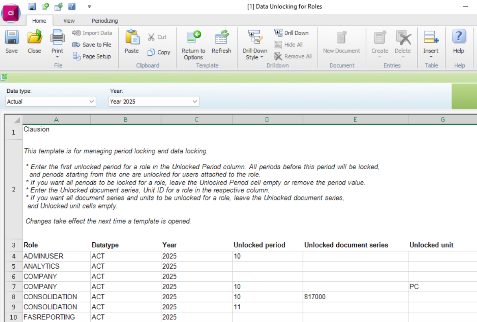The width and height of the screenshot is (477, 322).
Task: Click the select-all corner of grid
Action: [x=13, y=120]
